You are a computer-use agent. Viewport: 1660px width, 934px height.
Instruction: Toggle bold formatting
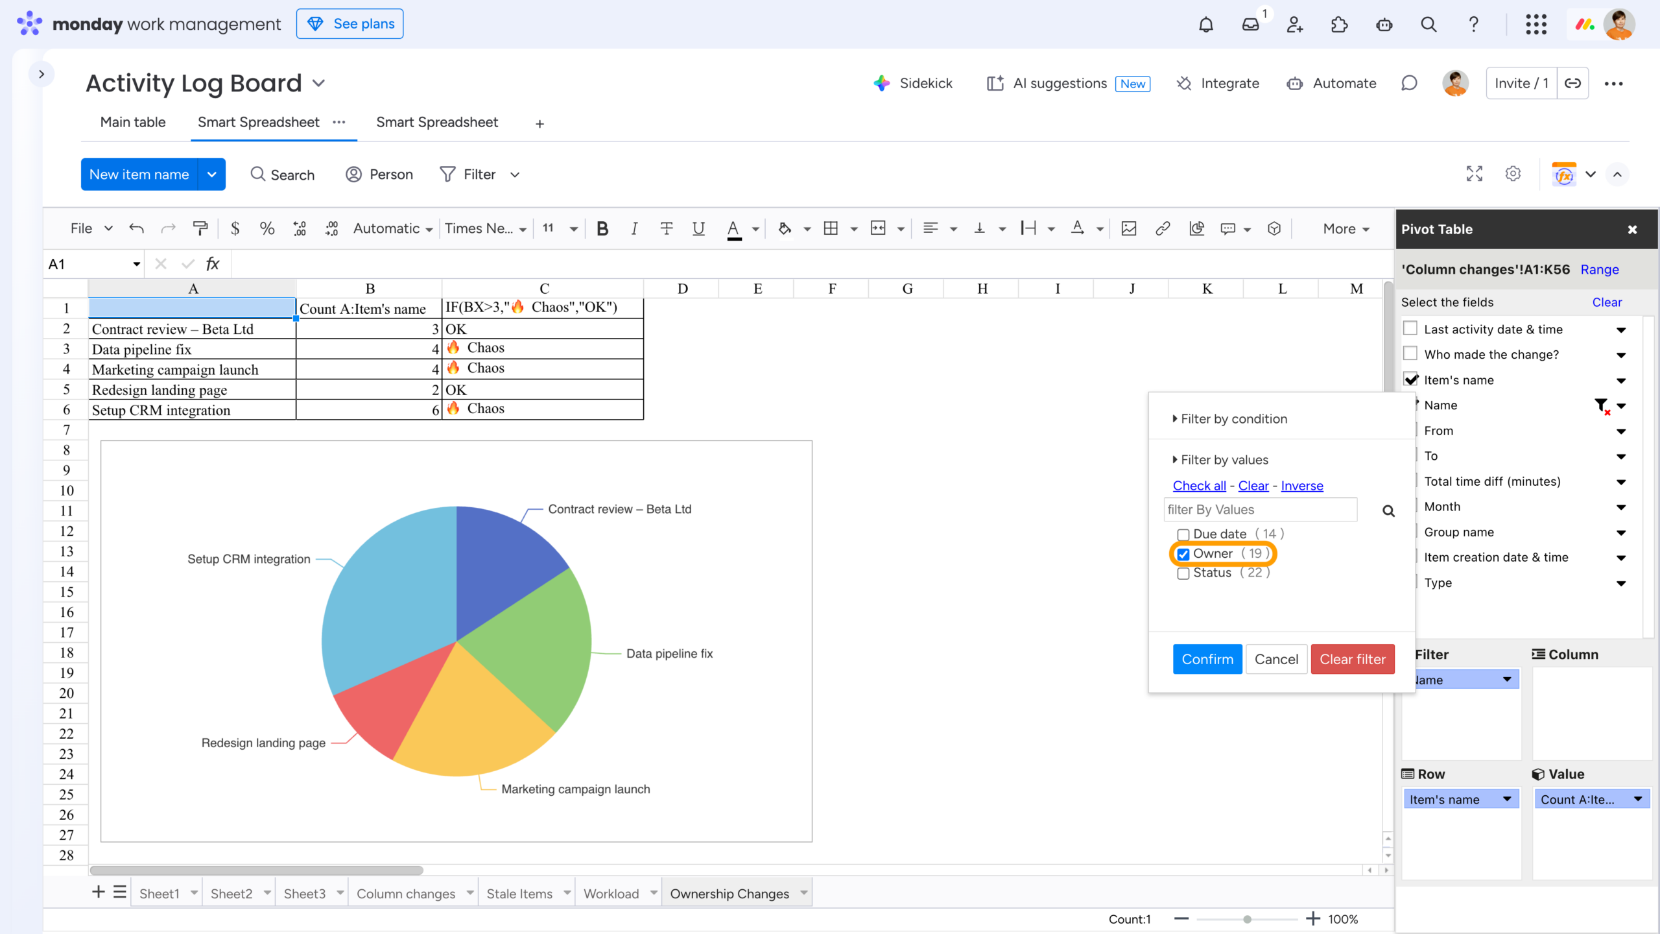pyautogui.click(x=602, y=228)
